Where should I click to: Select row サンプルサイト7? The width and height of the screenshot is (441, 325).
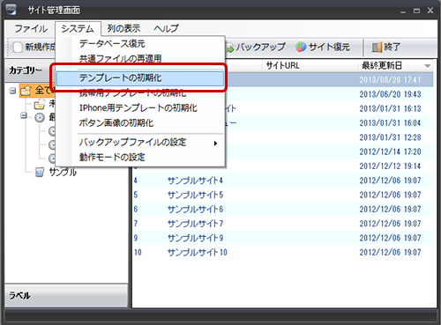click(x=283, y=224)
